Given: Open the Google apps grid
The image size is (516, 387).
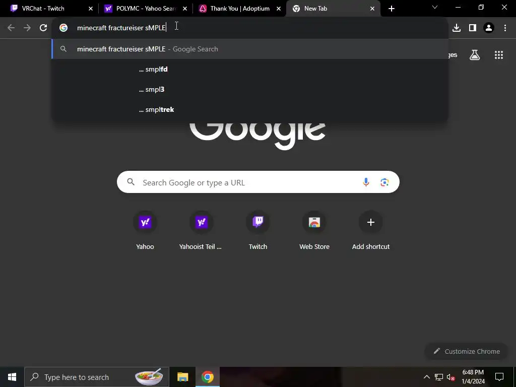Looking at the screenshot, I should [499, 55].
